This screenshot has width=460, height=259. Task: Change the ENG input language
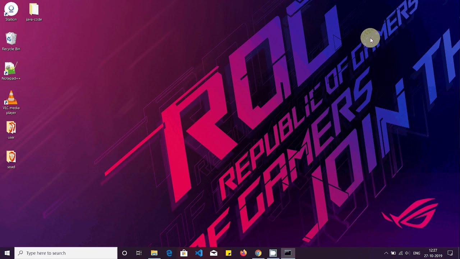pos(417,253)
